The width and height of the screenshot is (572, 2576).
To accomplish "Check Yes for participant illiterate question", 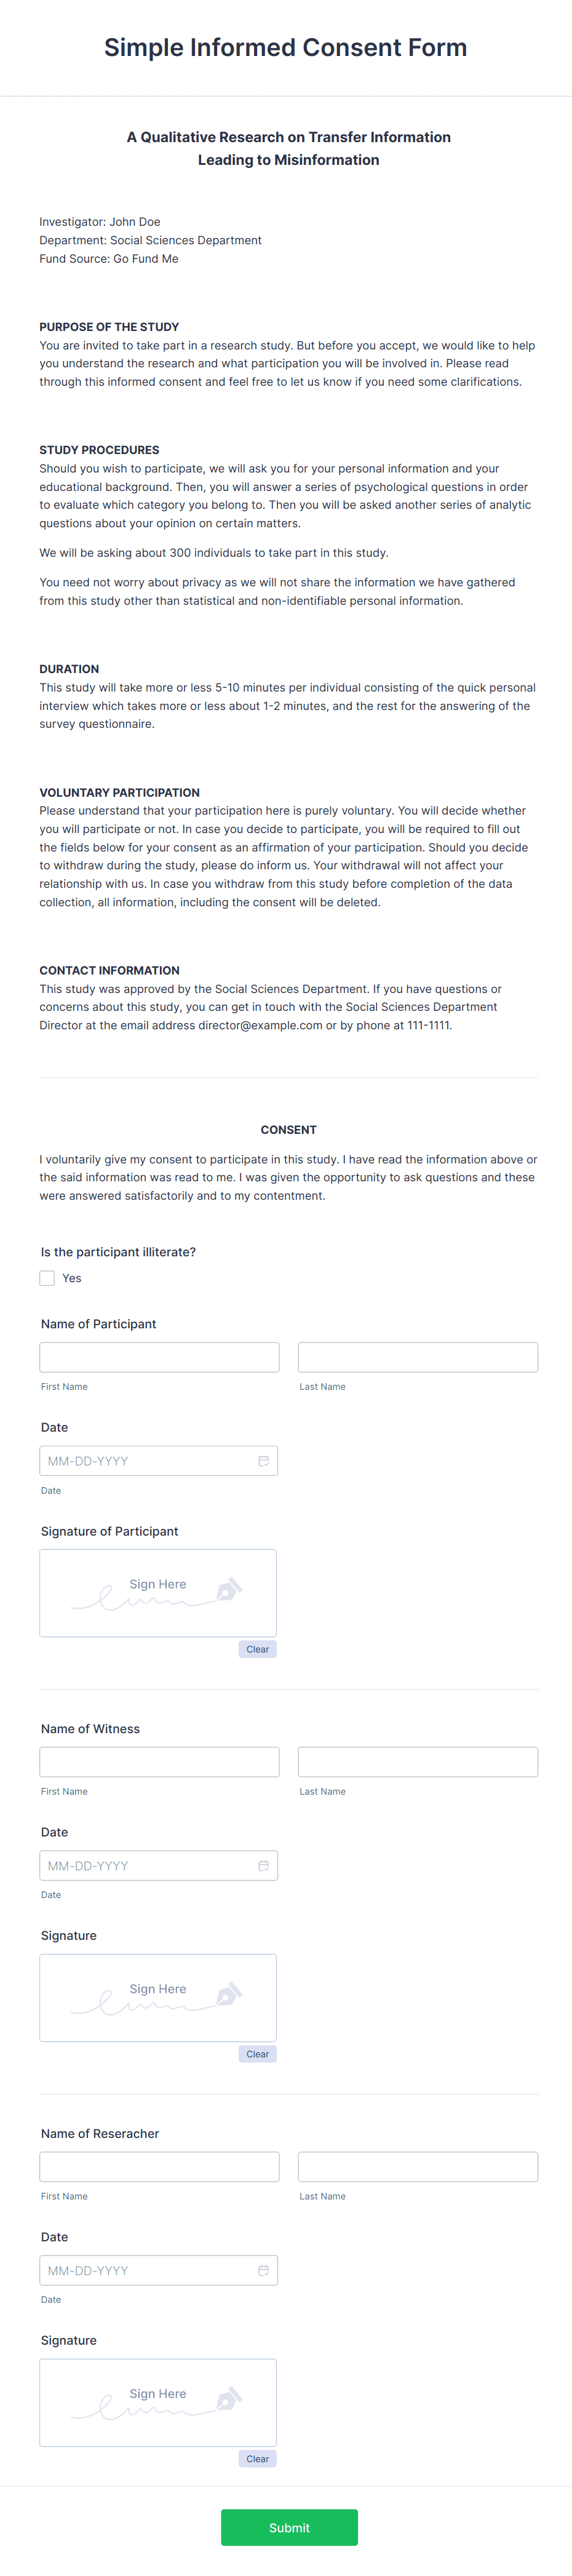I will coord(47,1278).
